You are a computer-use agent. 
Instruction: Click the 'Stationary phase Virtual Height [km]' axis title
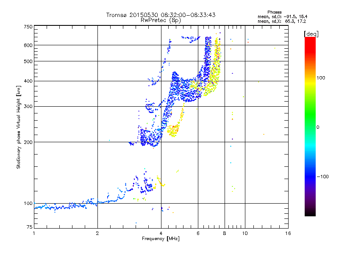[x=19, y=127]
